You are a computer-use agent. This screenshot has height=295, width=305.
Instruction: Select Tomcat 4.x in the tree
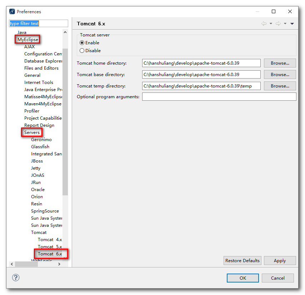[x=50, y=240]
